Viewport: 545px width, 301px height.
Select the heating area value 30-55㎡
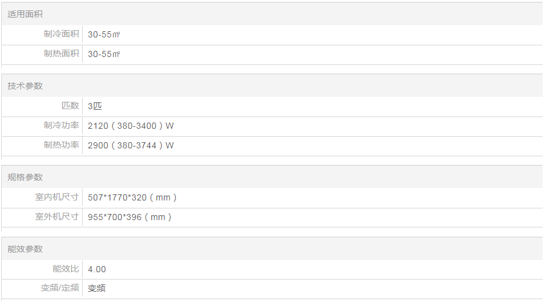pyautogui.click(x=104, y=55)
